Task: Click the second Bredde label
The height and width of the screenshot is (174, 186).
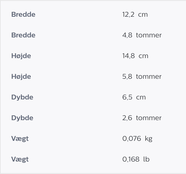Action: [x=23, y=35]
